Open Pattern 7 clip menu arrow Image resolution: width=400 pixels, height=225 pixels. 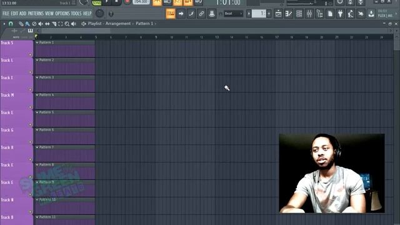(x=37, y=147)
